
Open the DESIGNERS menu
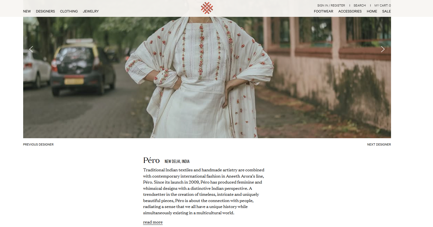coord(46,11)
